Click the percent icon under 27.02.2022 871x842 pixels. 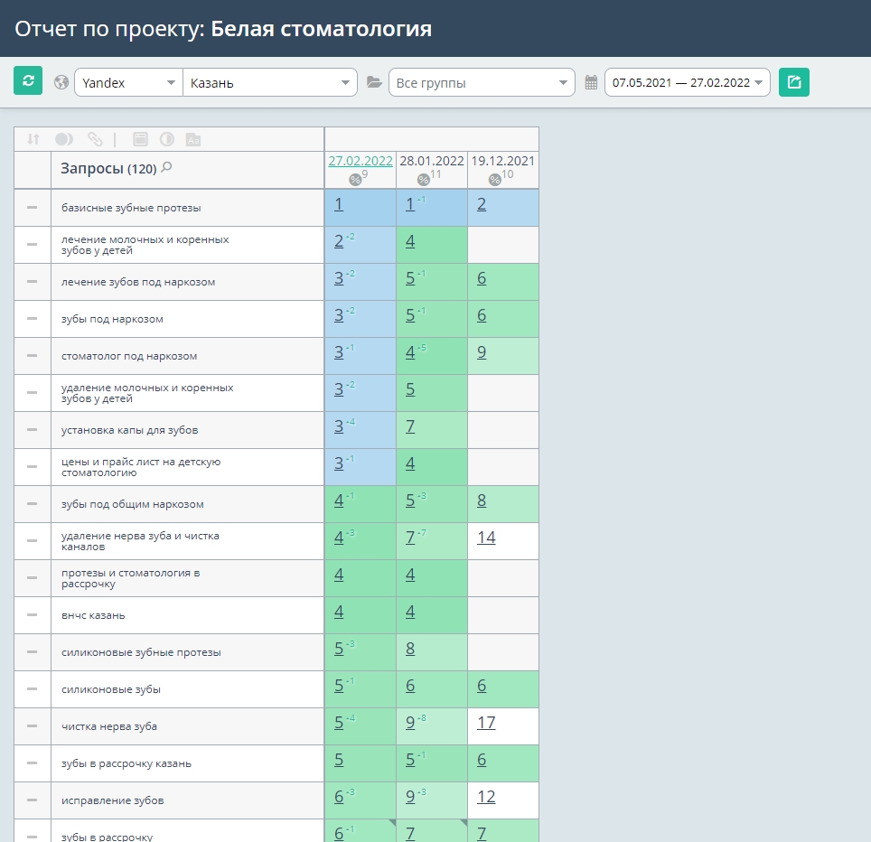point(355,180)
